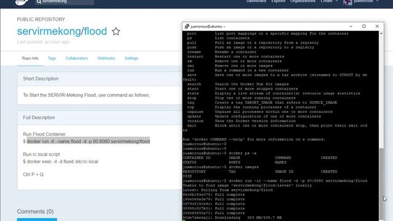Viewport: 393px width, 221px height.
Task: Click the Docker Hub whale logo
Action: pos(21,2)
